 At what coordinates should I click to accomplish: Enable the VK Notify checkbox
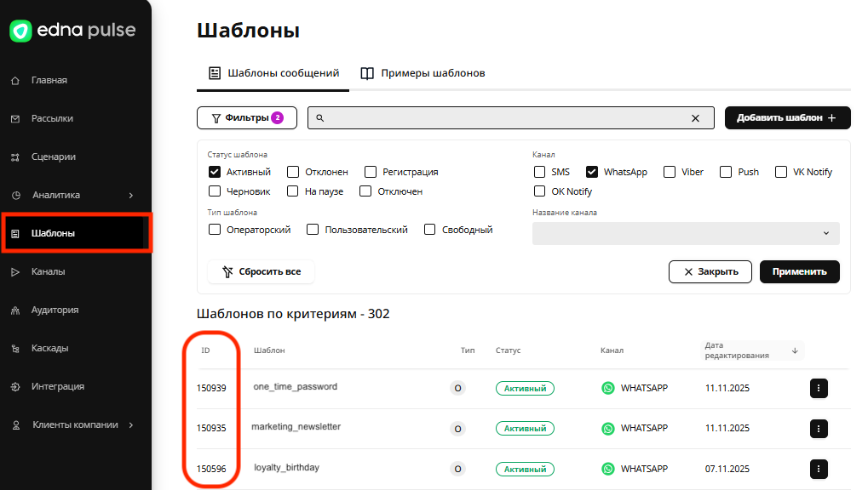click(x=781, y=172)
